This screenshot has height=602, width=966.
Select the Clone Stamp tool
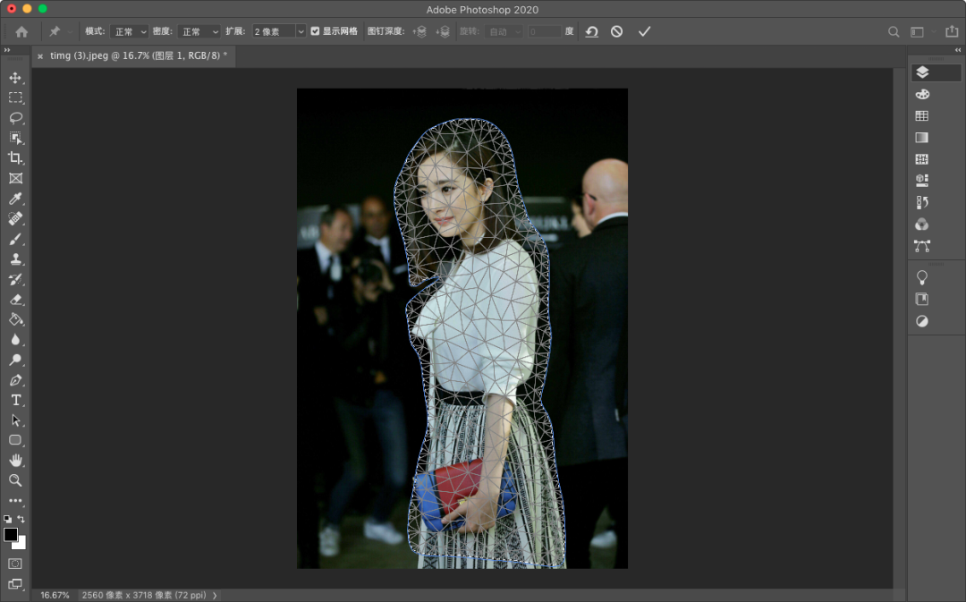(x=15, y=259)
